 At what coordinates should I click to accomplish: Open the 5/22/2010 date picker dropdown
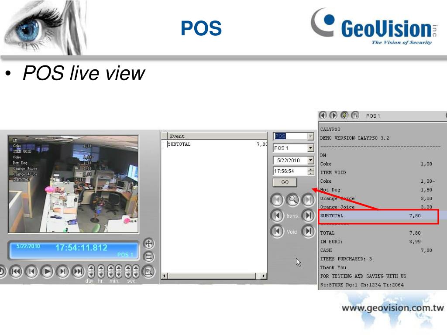[311, 161]
